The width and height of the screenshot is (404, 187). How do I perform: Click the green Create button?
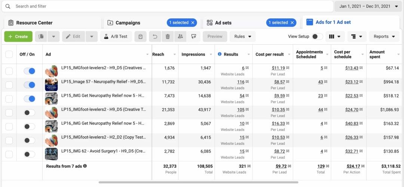click(x=18, y=37)
